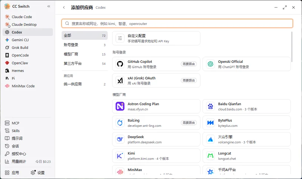The height and width of the screenshot is (179, 302).
Task: Click the maas.xfyun.cn text
Action: tap(138, 109)
